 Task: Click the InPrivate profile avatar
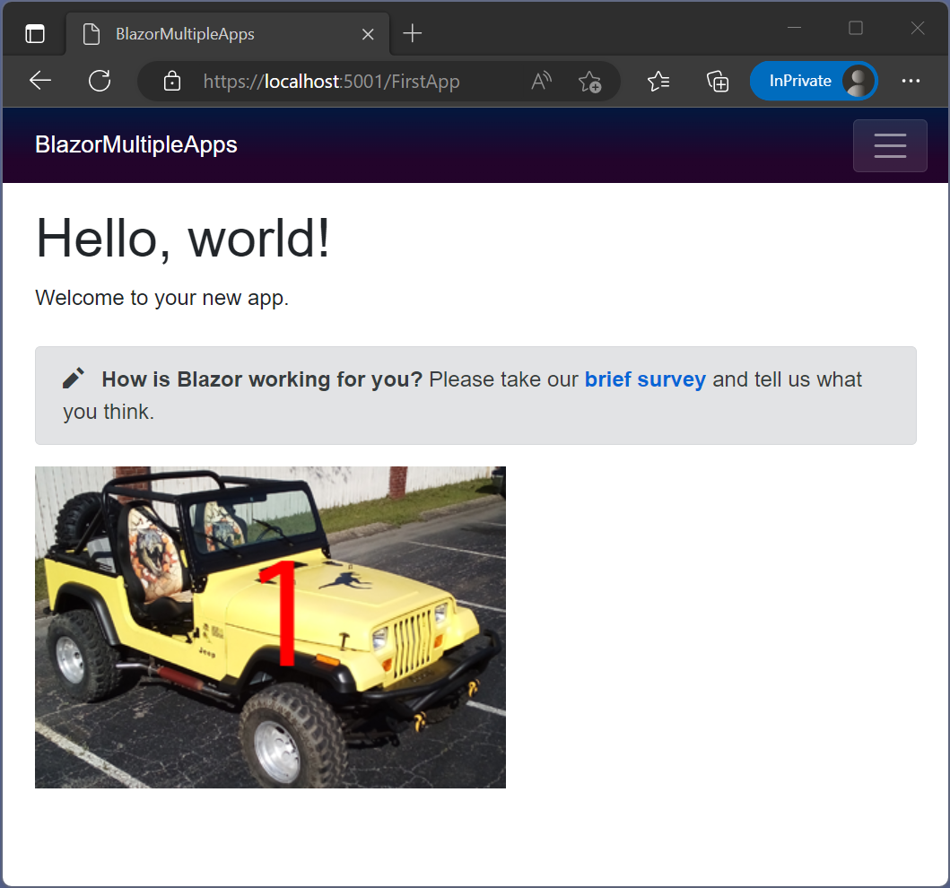coord(857,80)
